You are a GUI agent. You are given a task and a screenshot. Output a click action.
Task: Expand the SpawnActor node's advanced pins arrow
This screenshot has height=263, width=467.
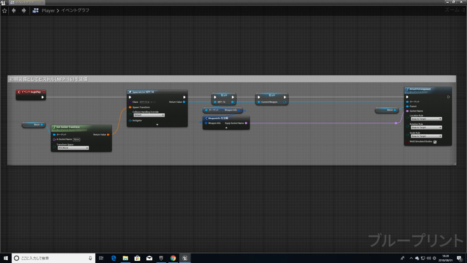157,125
